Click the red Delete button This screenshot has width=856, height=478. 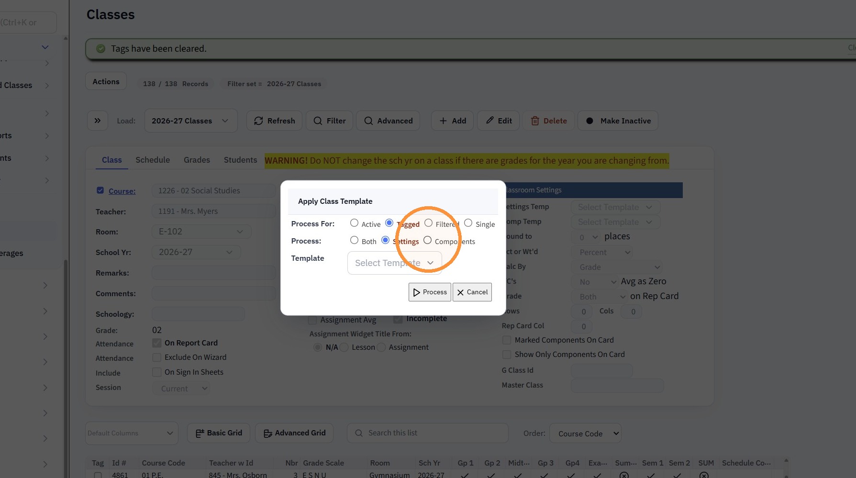[548, 121]
